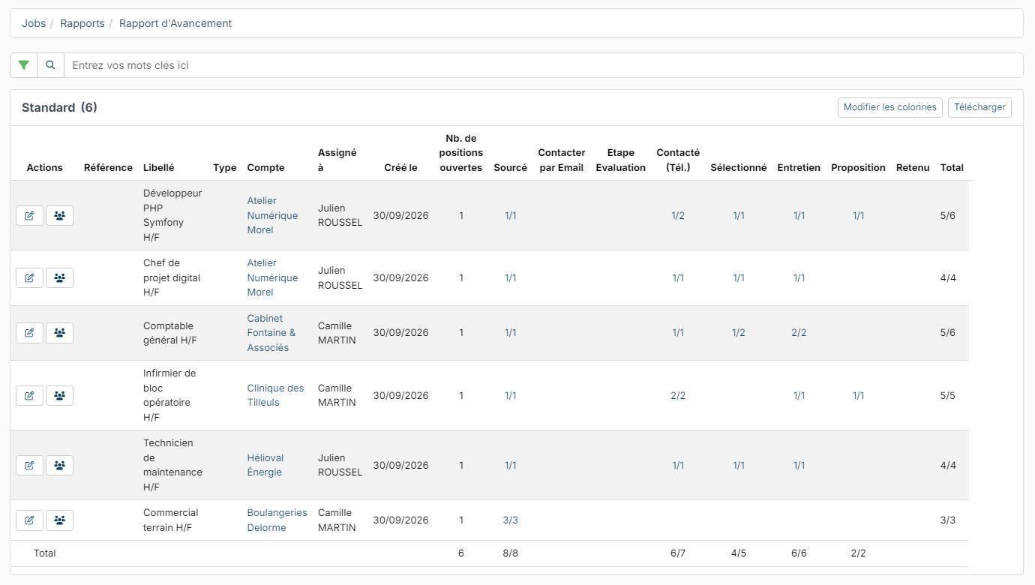Image resolution: width=1035 pixels, height=585 pixels.
Task: View candidates for Infirmier de bloc opératoire
Action: [x=59, y=395]
